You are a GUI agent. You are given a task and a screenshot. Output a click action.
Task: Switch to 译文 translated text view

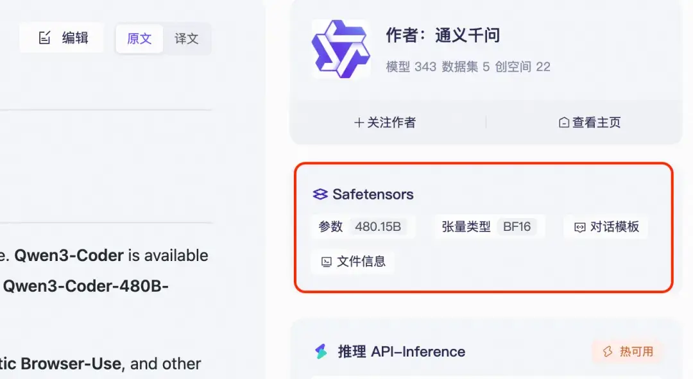[186, 38]
